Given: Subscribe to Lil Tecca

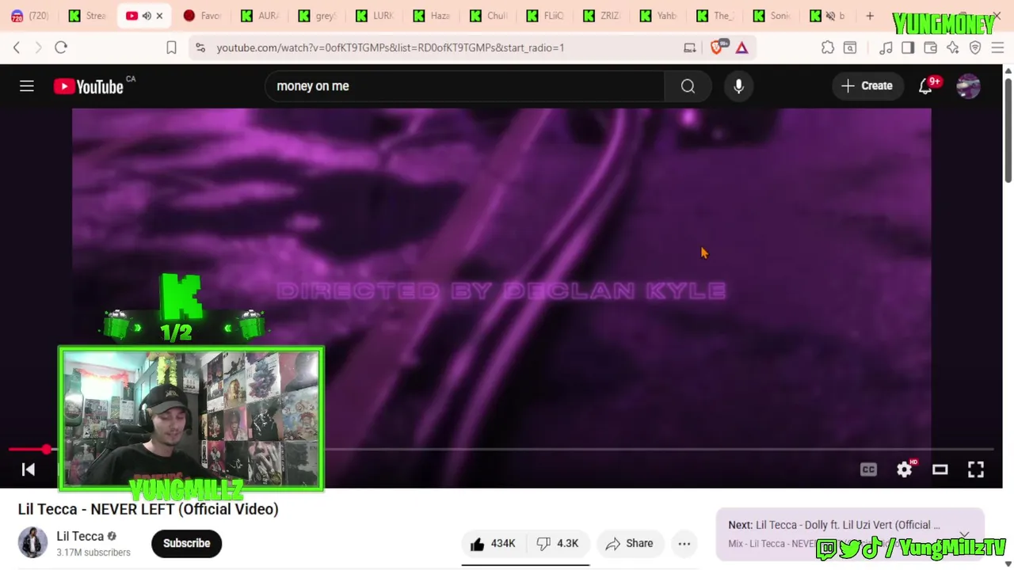Looking at the screenshot, I should pyautogui.click(x=186, y=543).
